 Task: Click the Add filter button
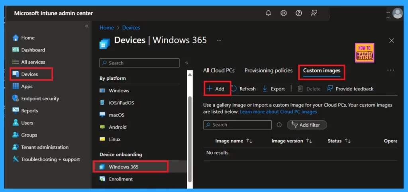point(307,125)
